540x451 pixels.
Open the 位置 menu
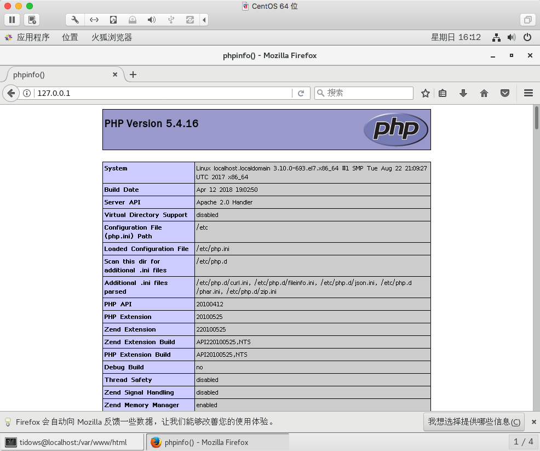click(x=70, y=37)
